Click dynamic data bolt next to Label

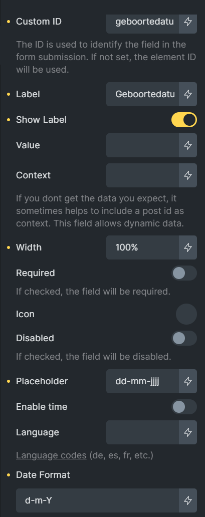188,94
